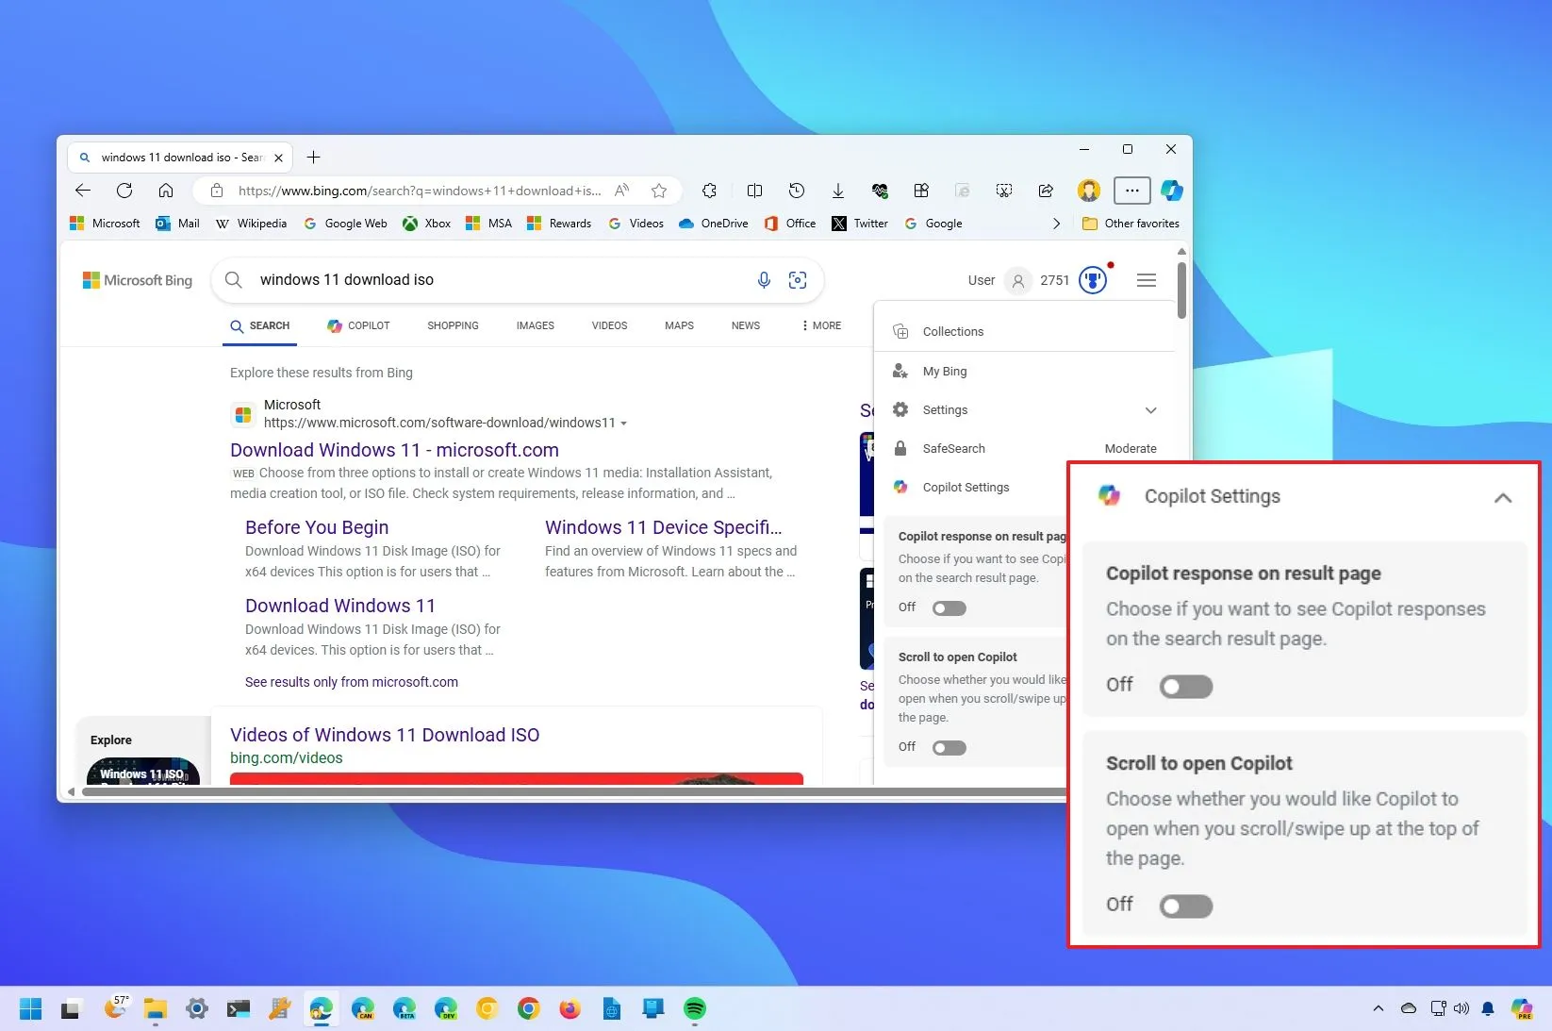Refresh the current page

(x=124, y=191)
